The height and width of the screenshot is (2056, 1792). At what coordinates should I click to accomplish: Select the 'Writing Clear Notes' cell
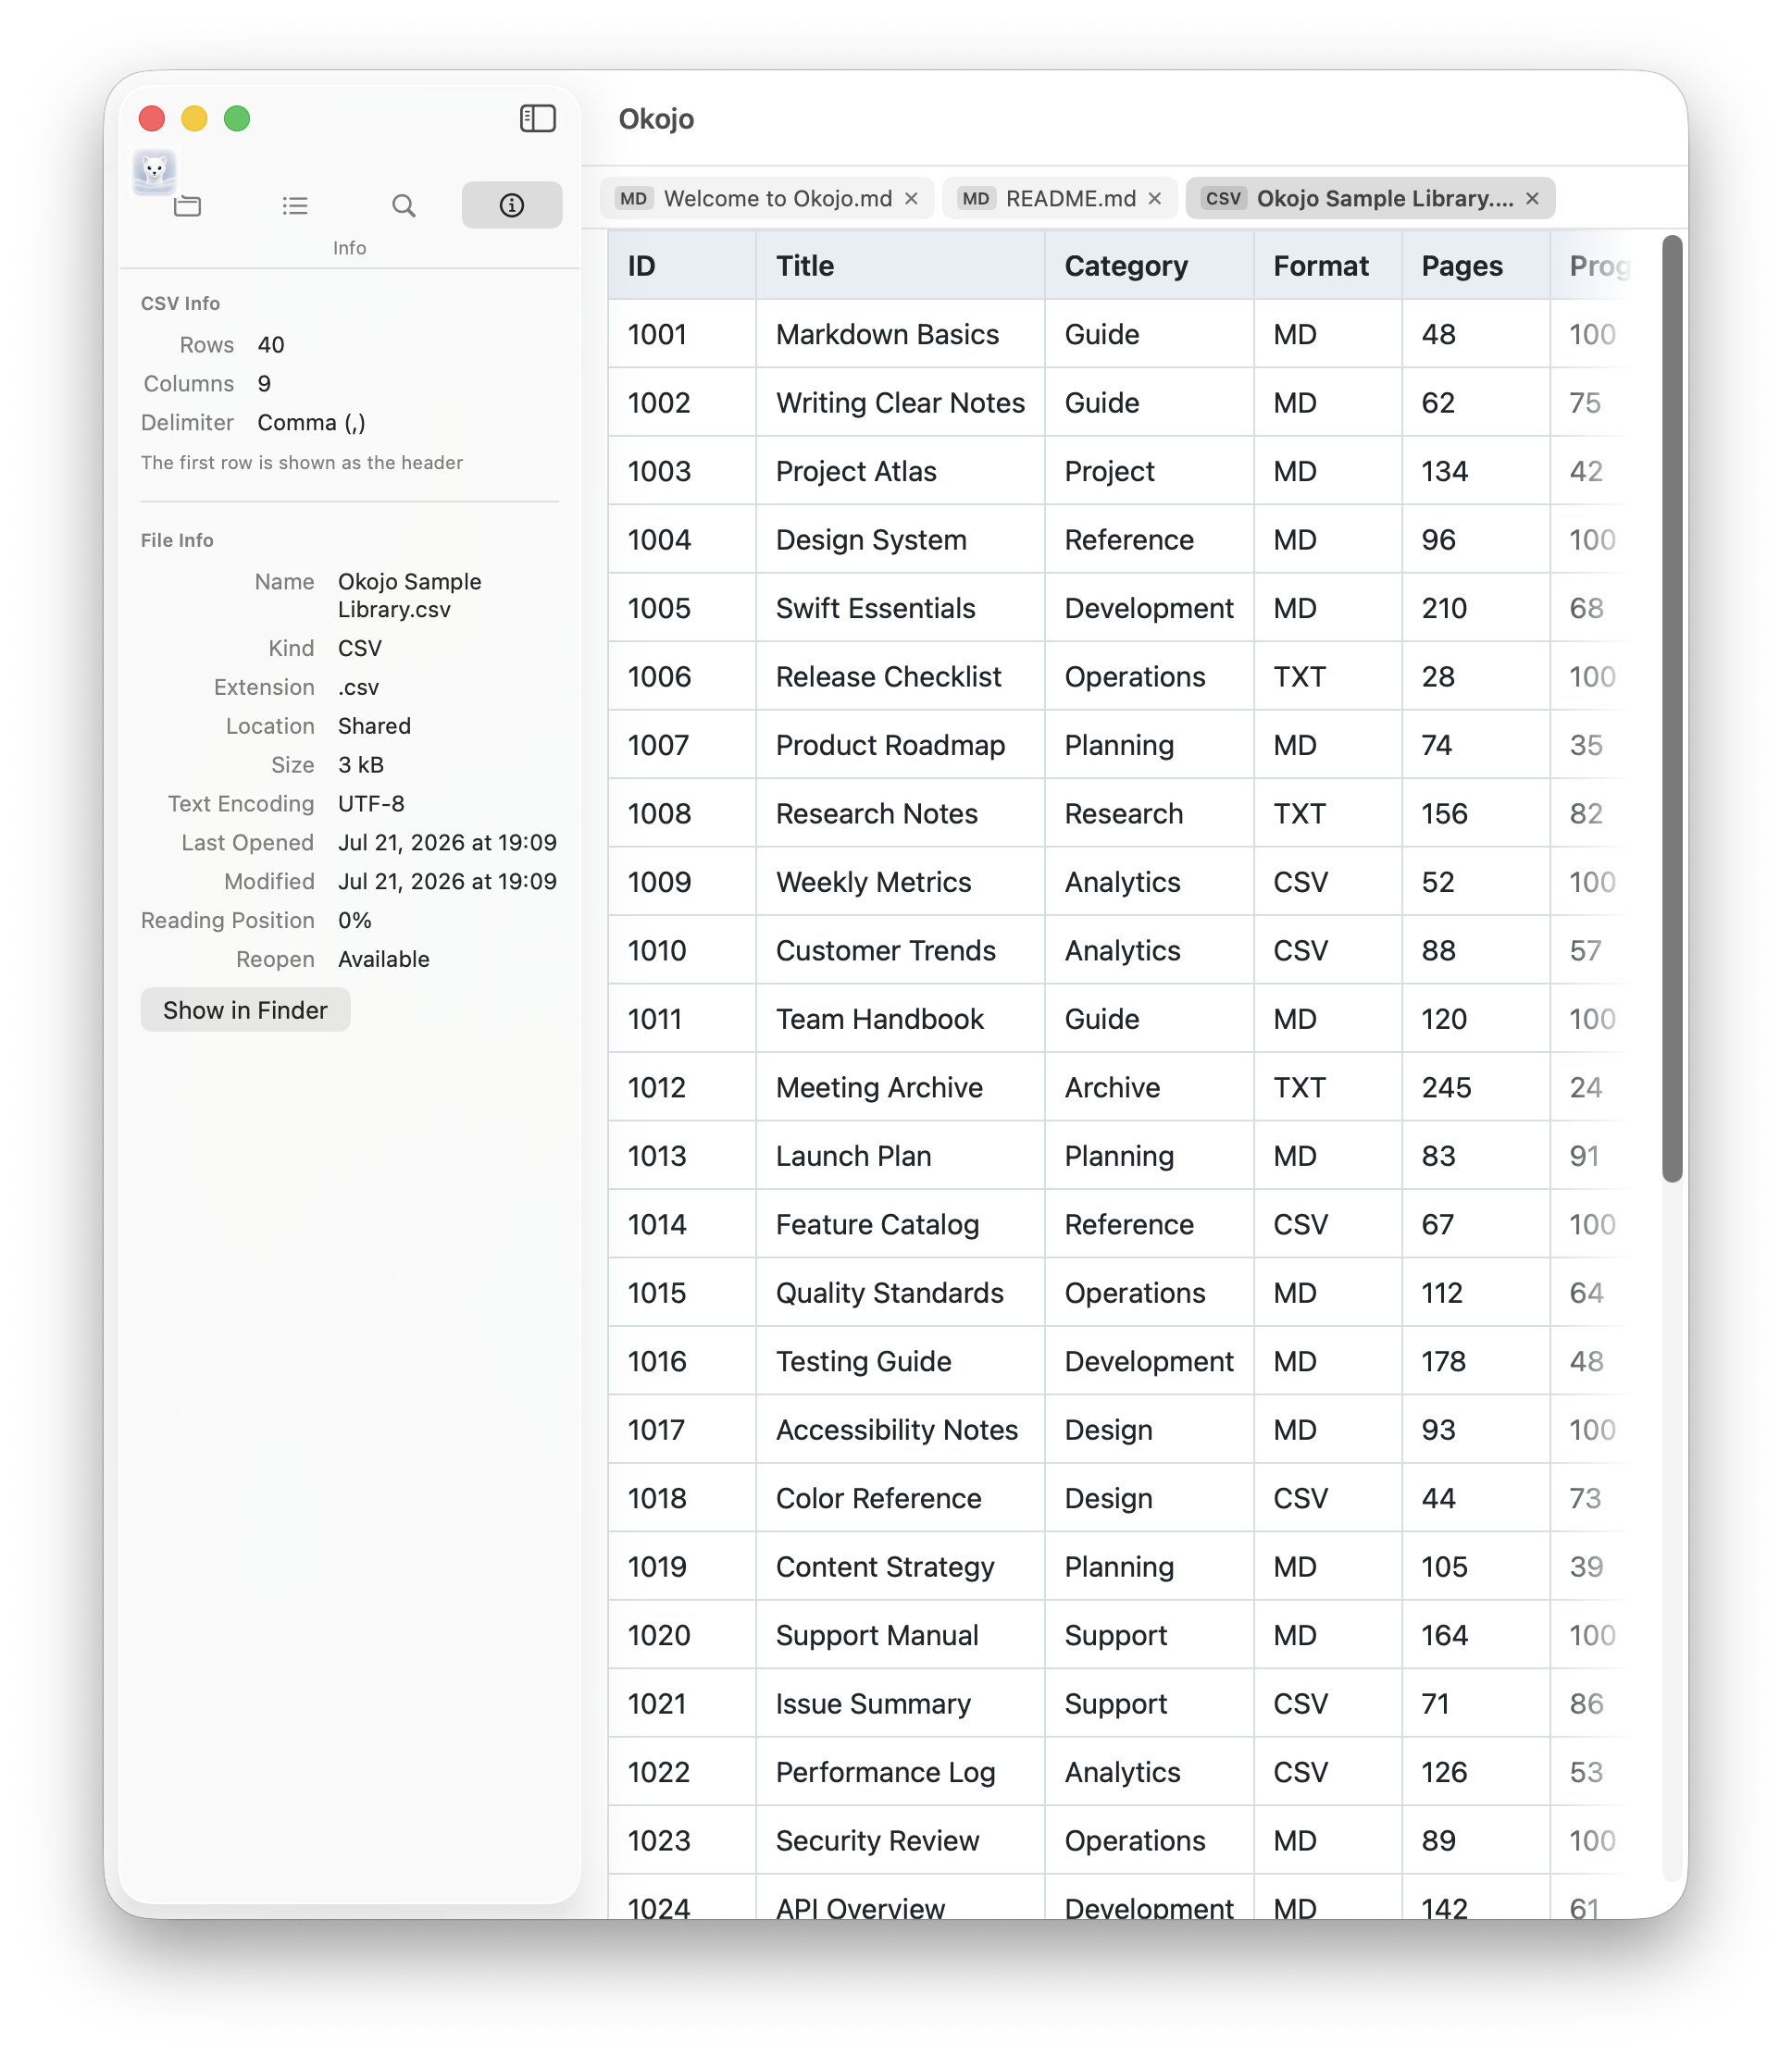900,403
